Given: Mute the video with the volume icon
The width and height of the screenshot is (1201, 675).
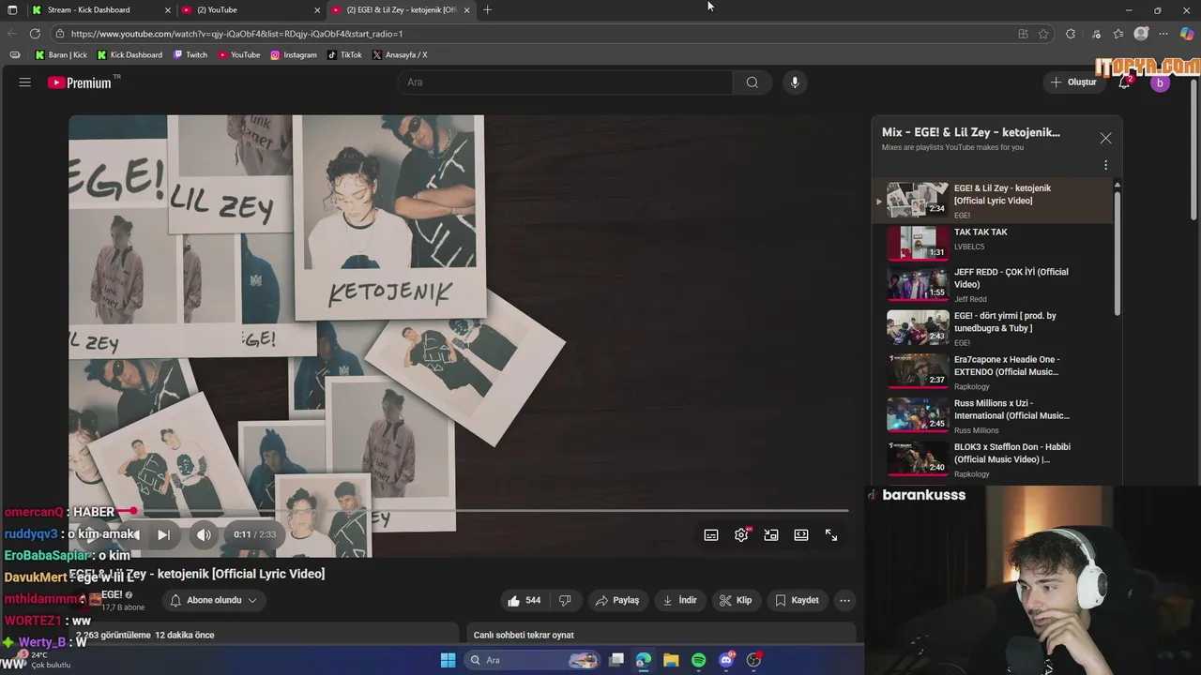Looking at the screenshot, I should click(204, 534).
